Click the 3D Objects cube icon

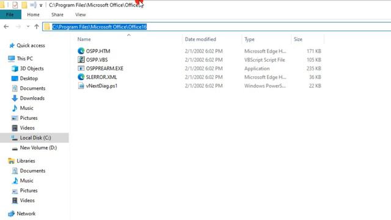click(15, 68)
